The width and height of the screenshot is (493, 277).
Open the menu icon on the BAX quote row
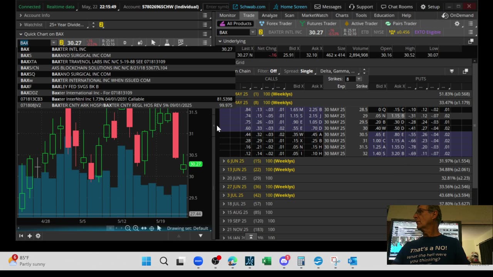471,32
